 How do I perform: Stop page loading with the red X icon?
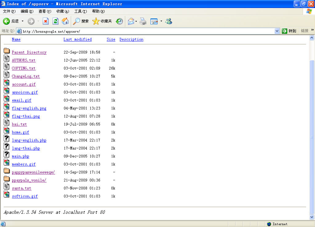[46, 21]
